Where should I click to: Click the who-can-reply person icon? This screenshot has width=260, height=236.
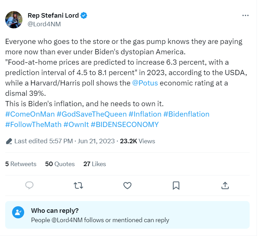point(18,212)
